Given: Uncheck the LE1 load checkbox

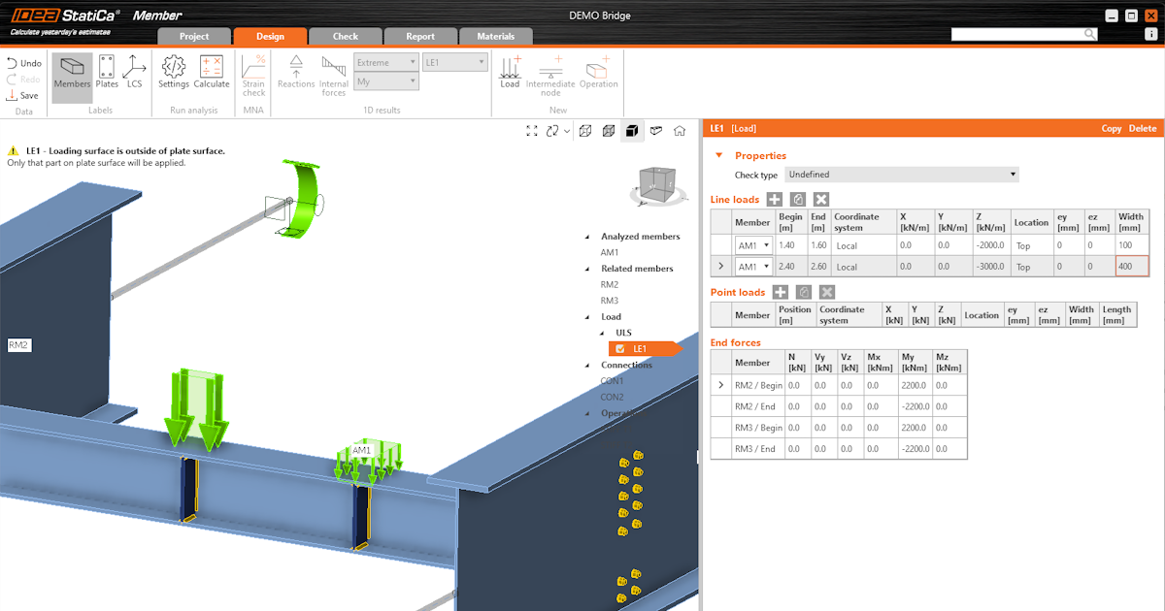Looking at the screenshot, I should coord(620,349).
